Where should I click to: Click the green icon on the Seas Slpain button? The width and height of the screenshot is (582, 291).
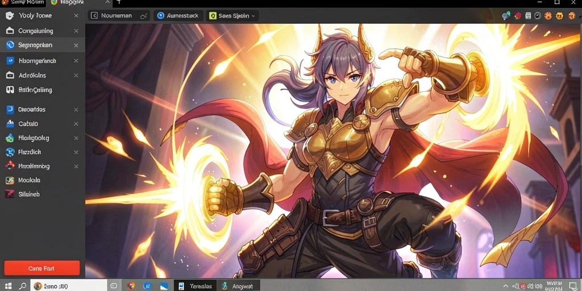point(213,15)
